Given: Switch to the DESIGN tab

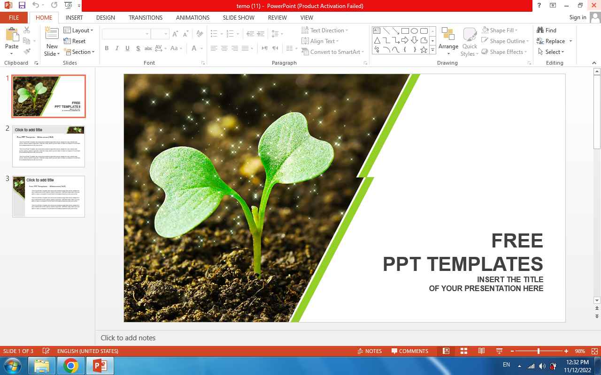Looking at the screenshot, I should click(106, 17).
